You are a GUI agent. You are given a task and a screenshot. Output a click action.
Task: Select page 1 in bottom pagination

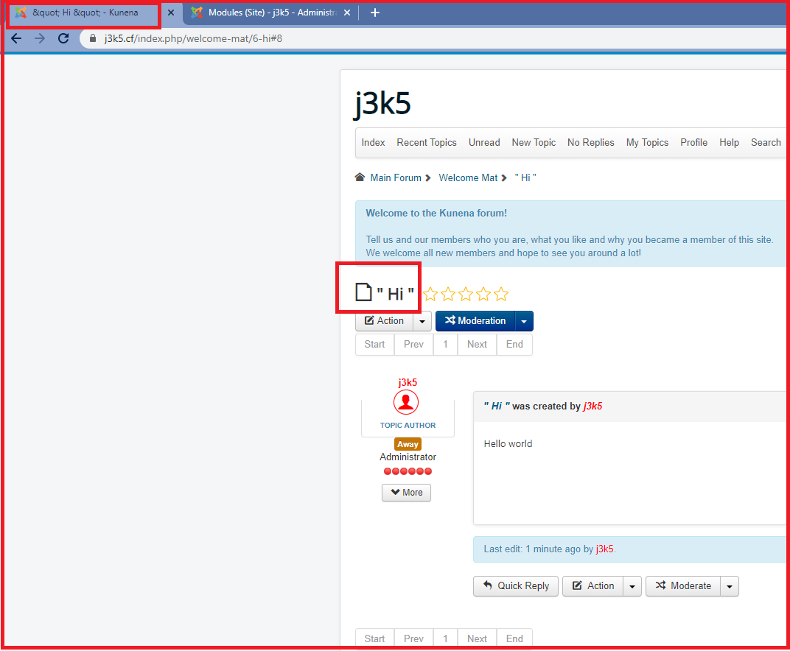[445, 638]
